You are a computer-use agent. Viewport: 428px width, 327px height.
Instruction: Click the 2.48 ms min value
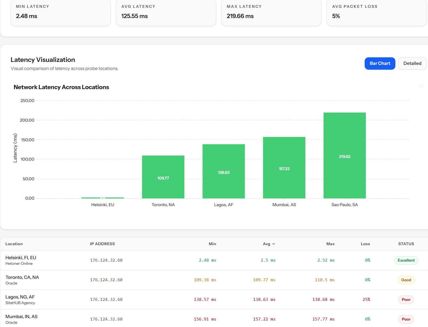208,260
